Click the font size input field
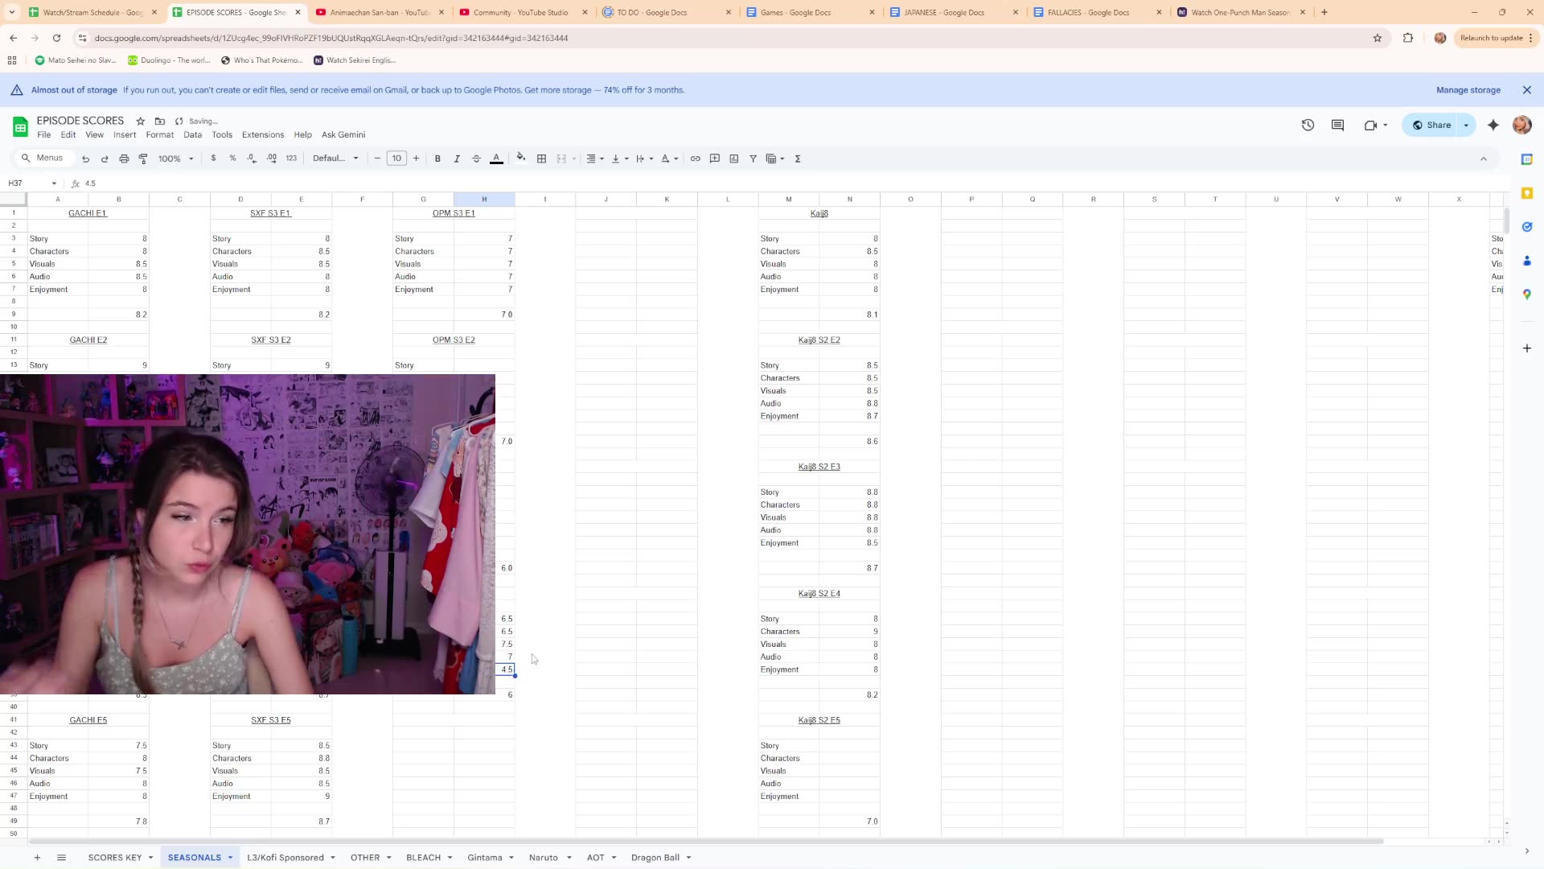This screenshot has height=869, width=1544. click(396, 159)
